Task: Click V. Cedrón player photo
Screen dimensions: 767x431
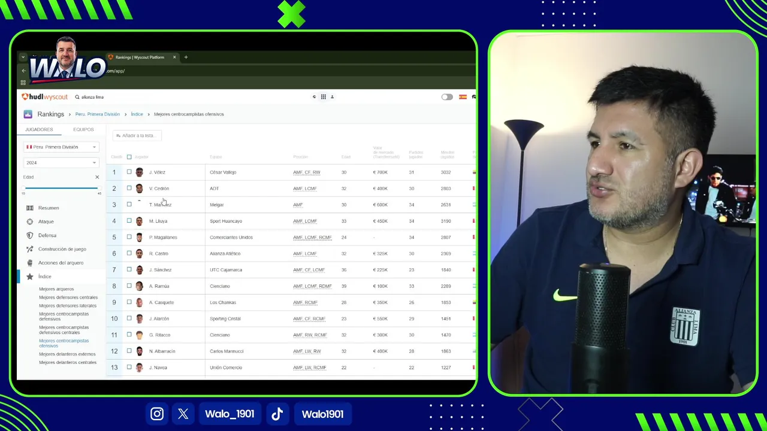Action: [x=140, y=189]
